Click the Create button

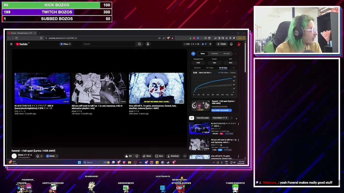[x=222, y=44]
